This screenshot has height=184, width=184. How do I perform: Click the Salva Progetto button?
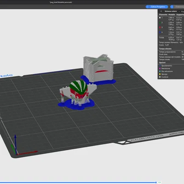point(158,7)
